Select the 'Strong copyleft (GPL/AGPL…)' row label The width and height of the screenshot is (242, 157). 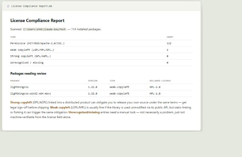click(31, 56)
